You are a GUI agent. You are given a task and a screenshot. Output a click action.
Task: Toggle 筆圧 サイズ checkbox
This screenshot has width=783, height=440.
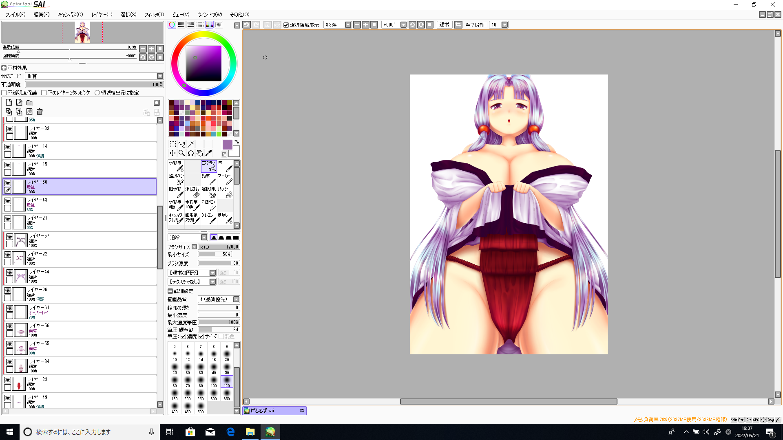point(201,337)
